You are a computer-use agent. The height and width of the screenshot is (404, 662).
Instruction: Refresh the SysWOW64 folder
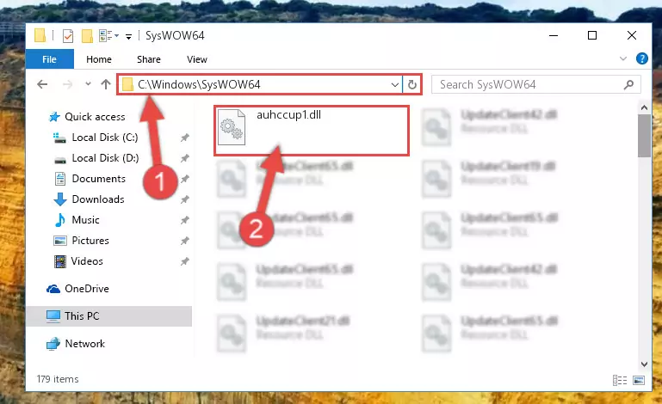(x=412, y=85)
